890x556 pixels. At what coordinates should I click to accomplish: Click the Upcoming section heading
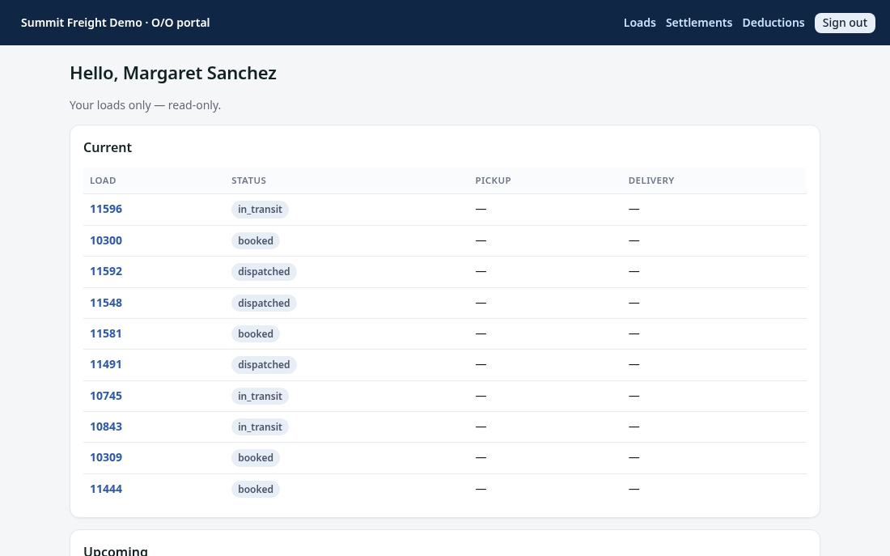tap(116, 551)
